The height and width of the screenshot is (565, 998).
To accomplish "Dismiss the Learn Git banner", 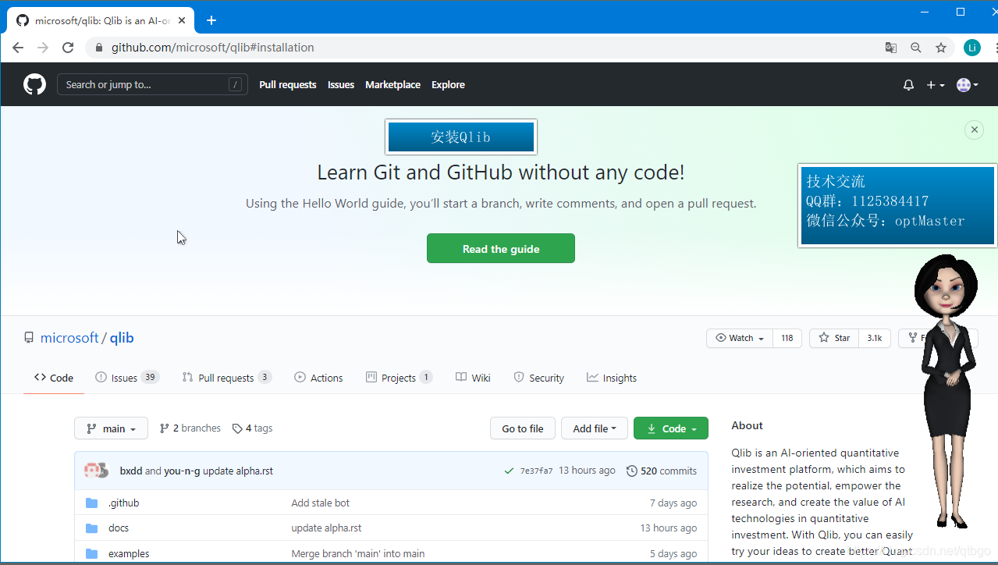I will (974, 130).
